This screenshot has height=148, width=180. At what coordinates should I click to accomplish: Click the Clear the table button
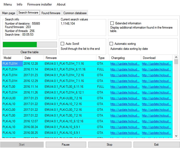coord(30,52)
